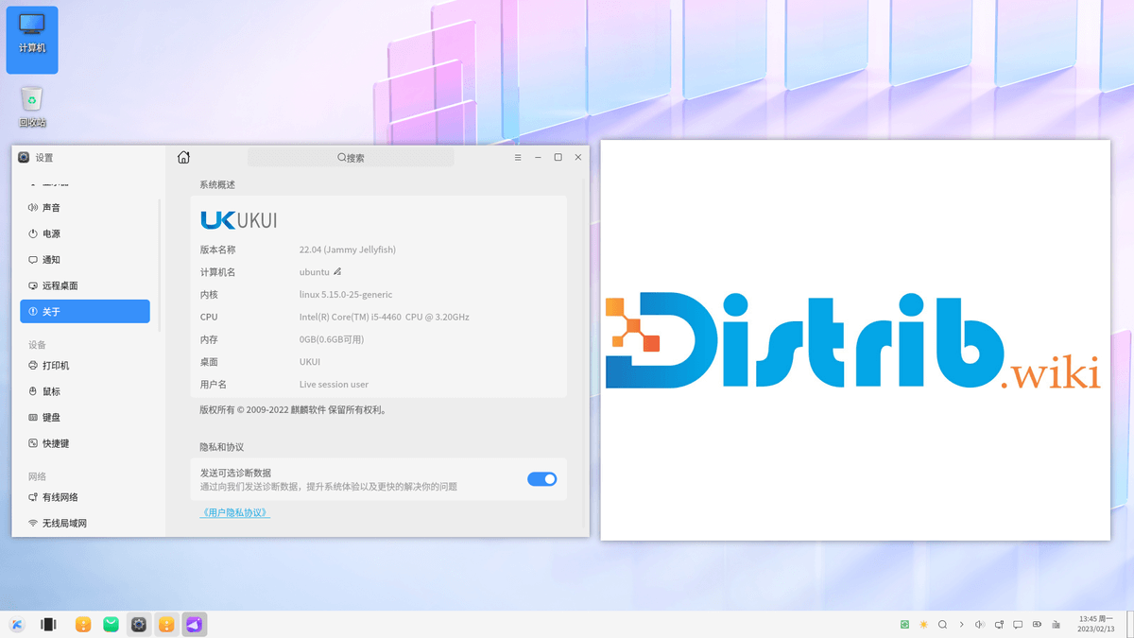
Task: Open 无线局域网 settings page
Action: [x=85, y=523]
